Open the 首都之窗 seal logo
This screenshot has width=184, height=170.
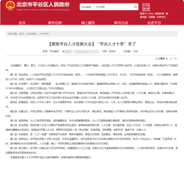coord(146,7)
